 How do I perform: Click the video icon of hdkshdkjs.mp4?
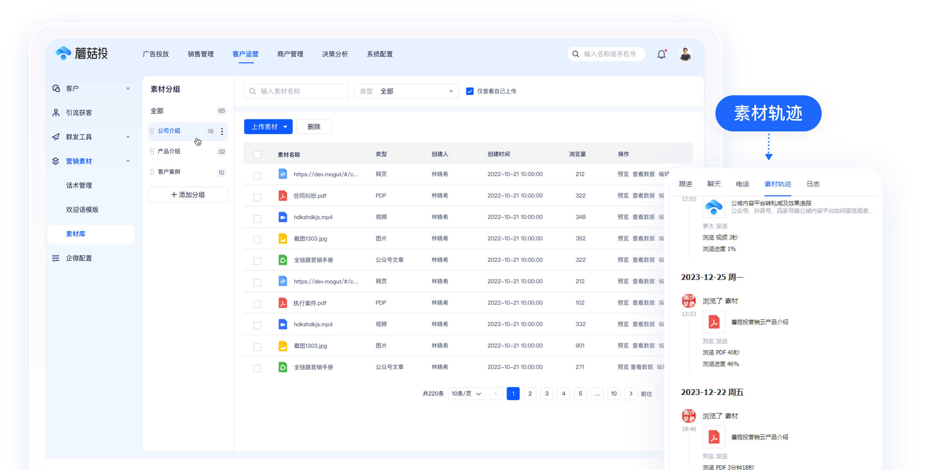(283, 217)
